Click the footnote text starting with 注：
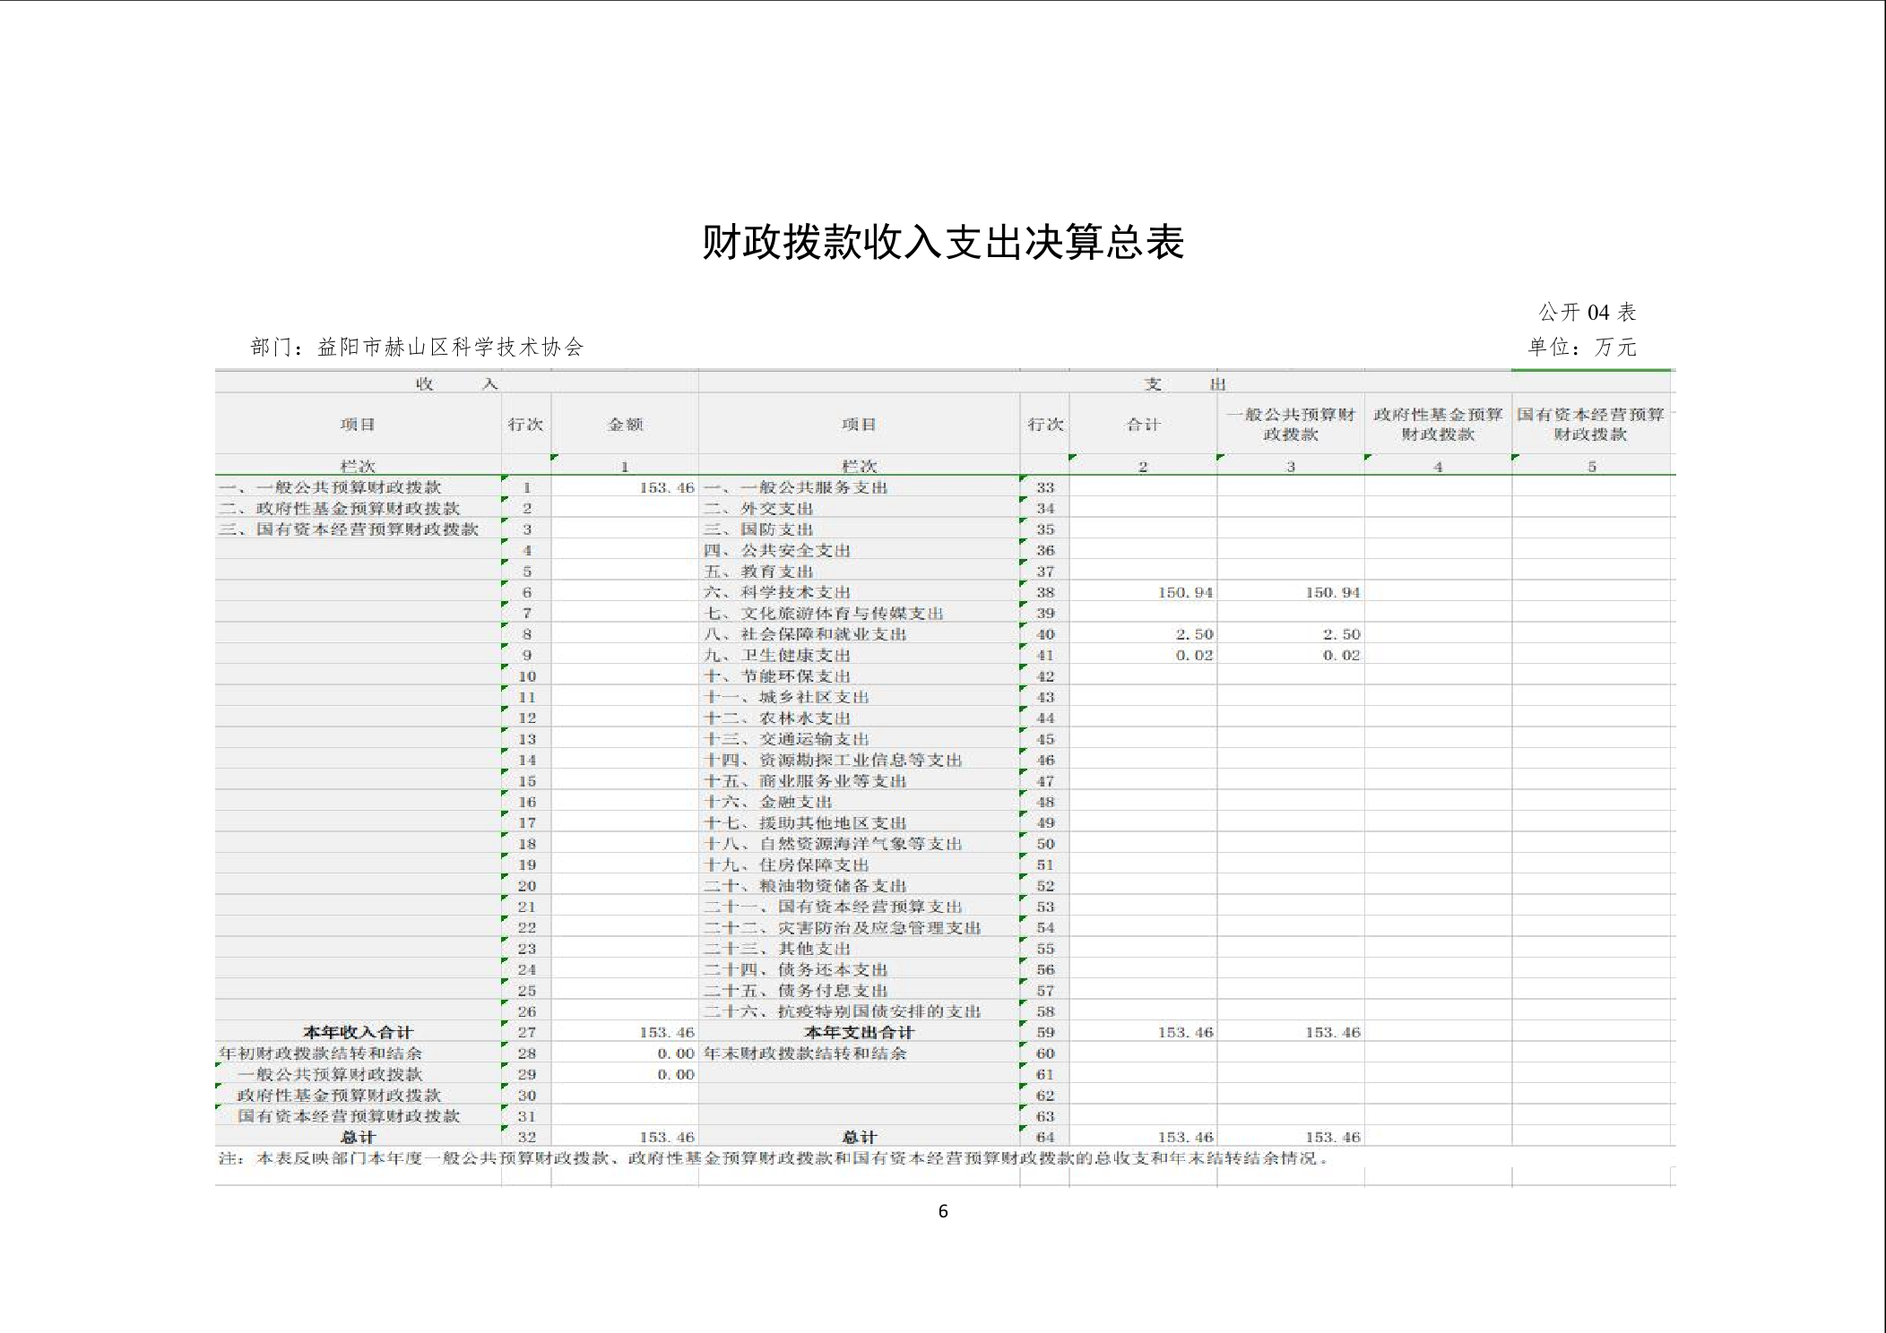The height and width of the screenshot is (1333, 1886). [x=773, y=1158]
